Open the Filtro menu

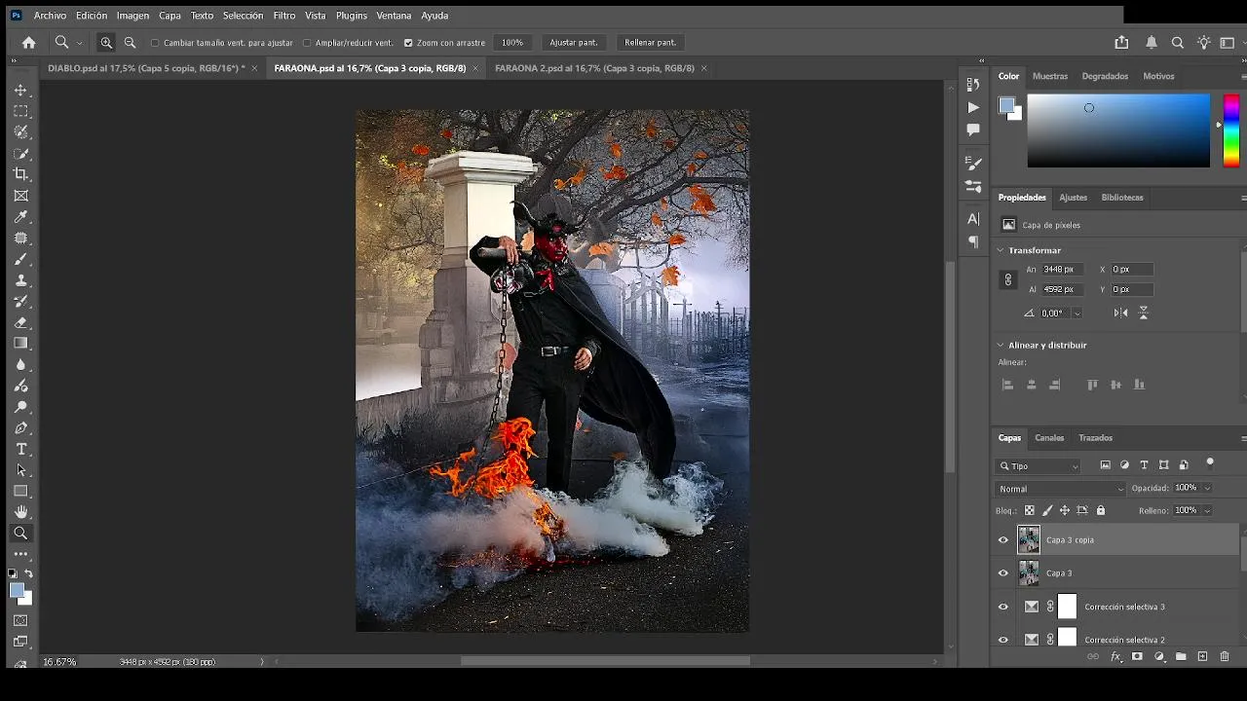tap(284, 16)
